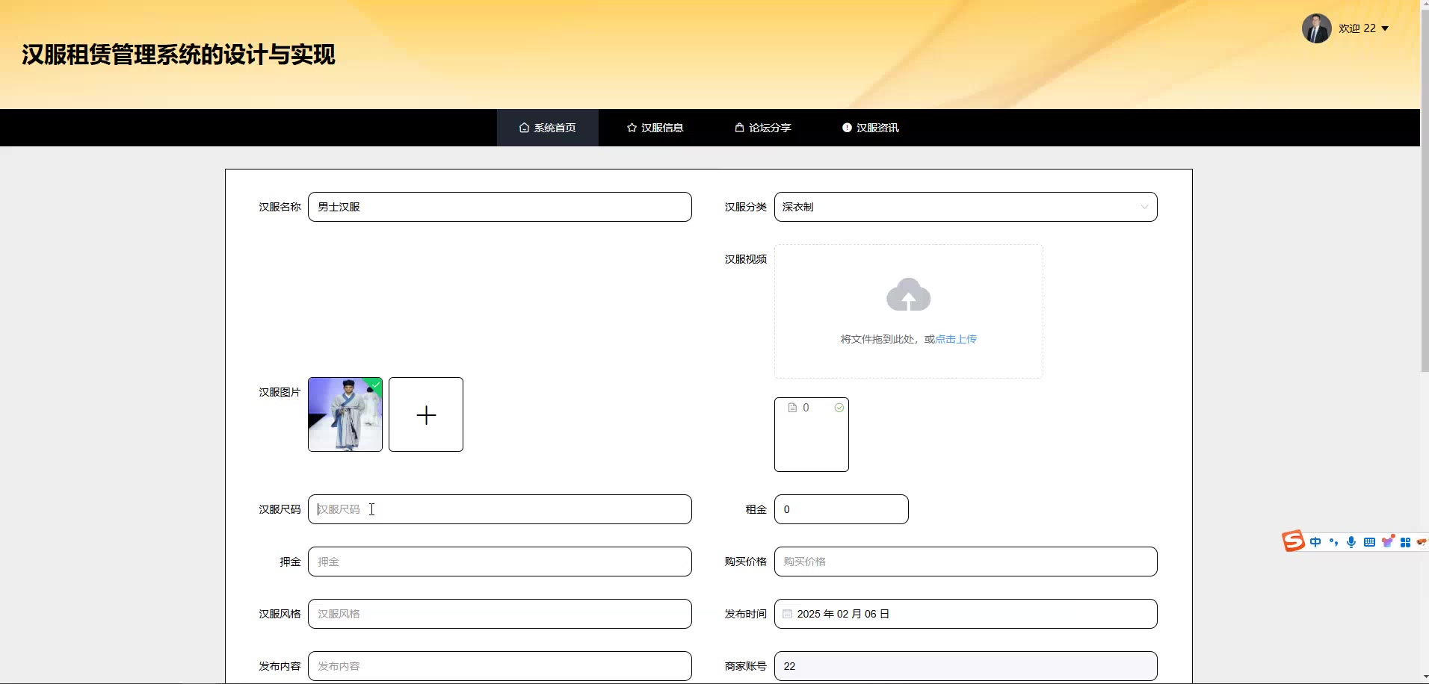This screenshot has height=684, width=1429.
Task: Toggle punctuation mode in Sogou toolbar
Action: pos(1333,542)
